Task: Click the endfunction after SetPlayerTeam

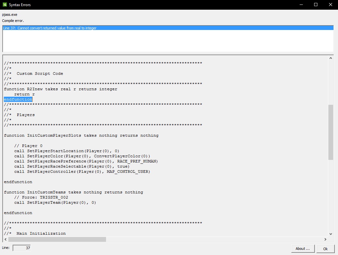Action: [18, 213]
